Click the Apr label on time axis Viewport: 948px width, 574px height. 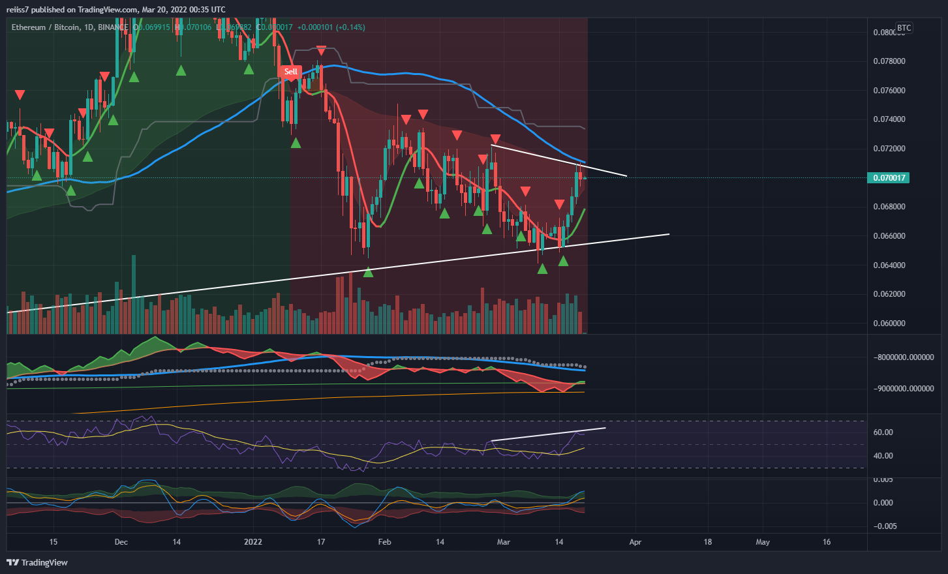pyautogui.click(x=635, y=542)
